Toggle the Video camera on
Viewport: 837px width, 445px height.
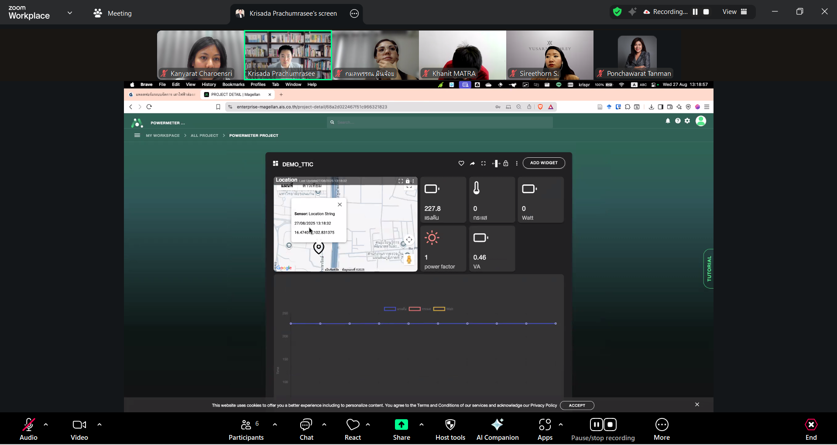79,429
